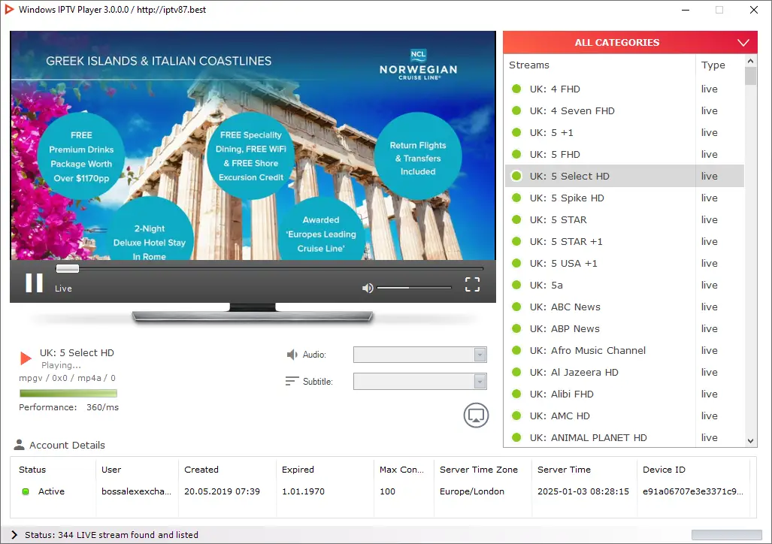The width and height of the screenshot is (772, 544).
Task: Click the green Active status indicator icon
Action: coord(26,491)
